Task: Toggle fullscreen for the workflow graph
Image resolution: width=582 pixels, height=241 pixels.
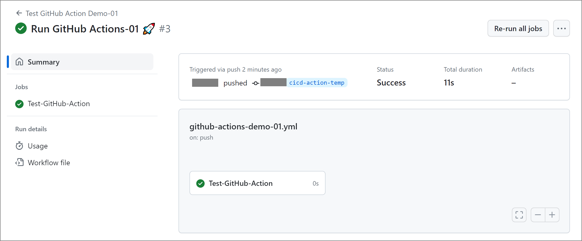Action: point(519,215)
